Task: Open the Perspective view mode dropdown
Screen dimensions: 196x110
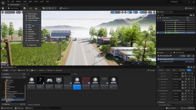Action: (10, 12)
